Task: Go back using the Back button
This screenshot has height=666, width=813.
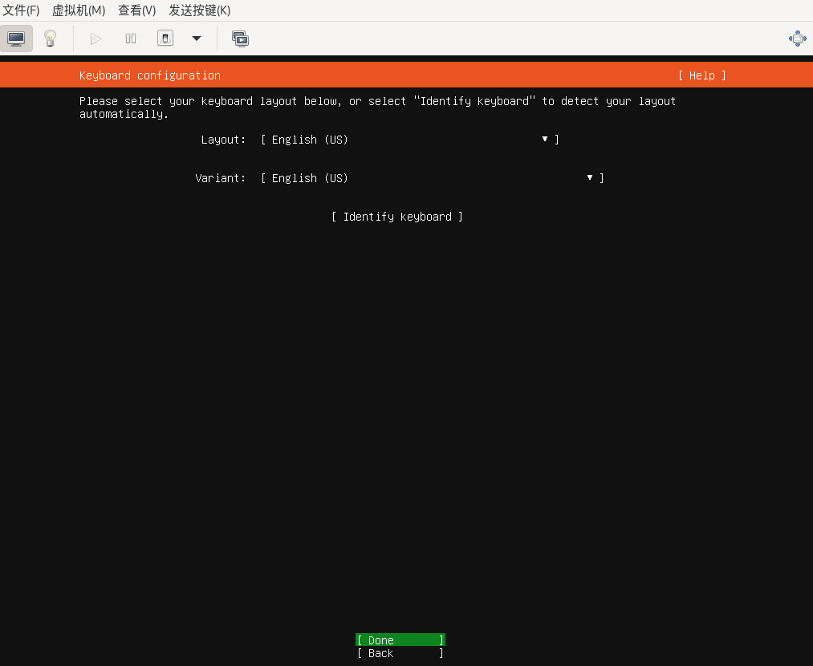Action: (400, 654)
